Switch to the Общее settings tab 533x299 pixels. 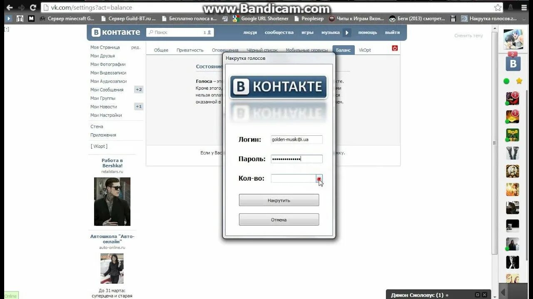161,50
